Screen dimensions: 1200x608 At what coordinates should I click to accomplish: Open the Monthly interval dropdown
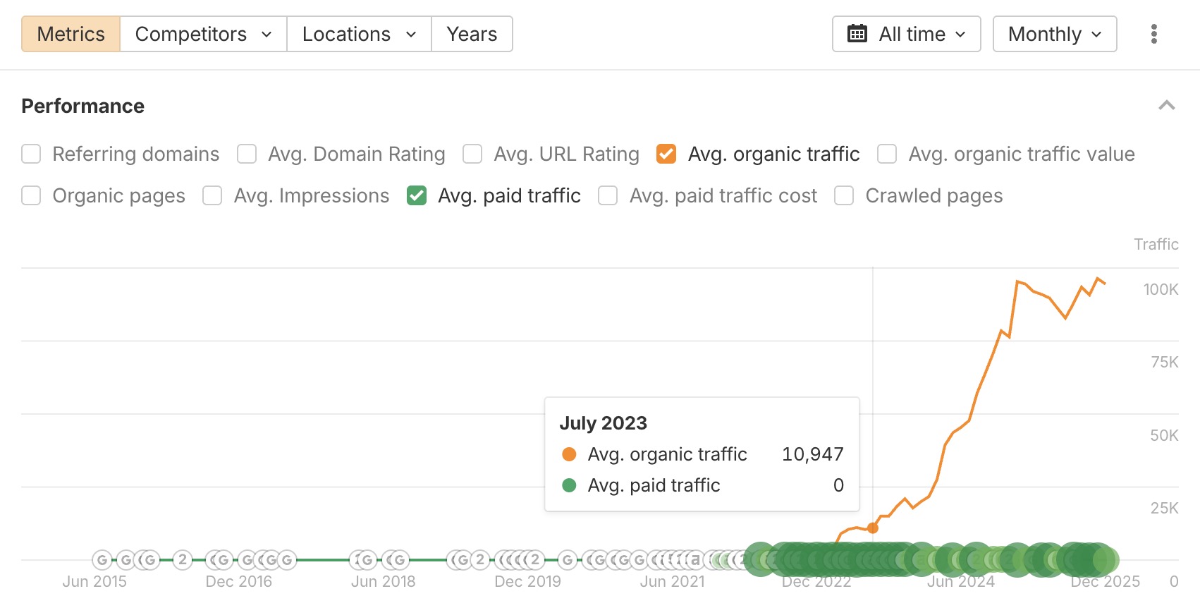pyautogui.click(x=1054, y=34)
